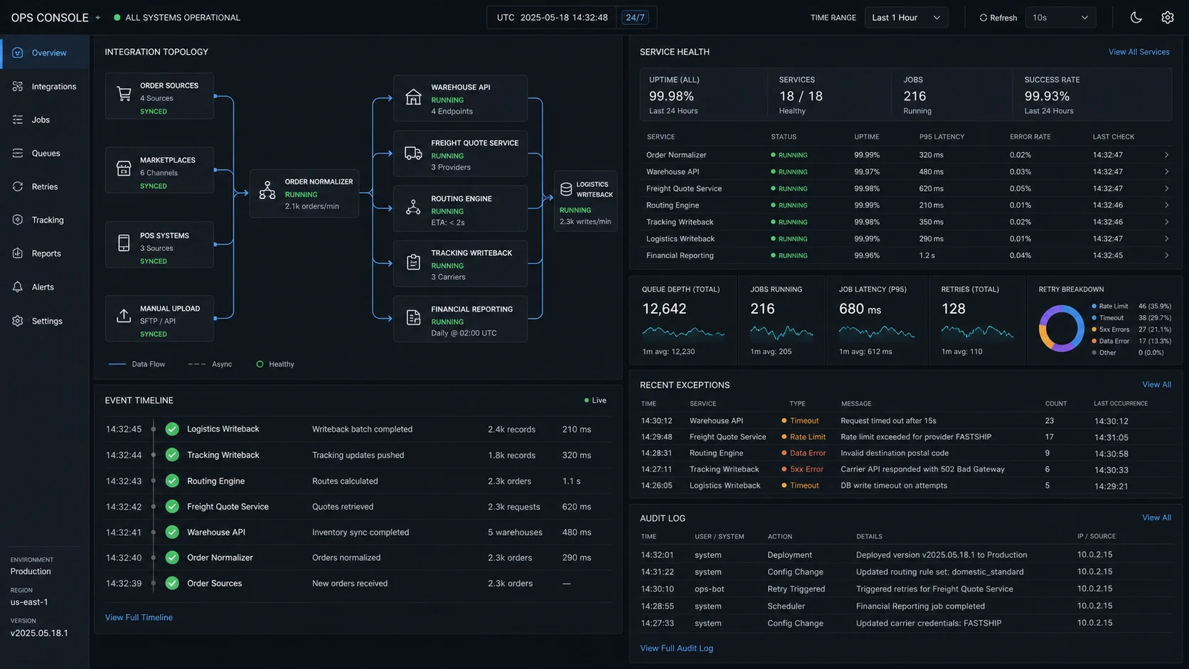Click the Alerts bell icon
This screenshot has width=1189, height=669.
click(x=18, y=287)
